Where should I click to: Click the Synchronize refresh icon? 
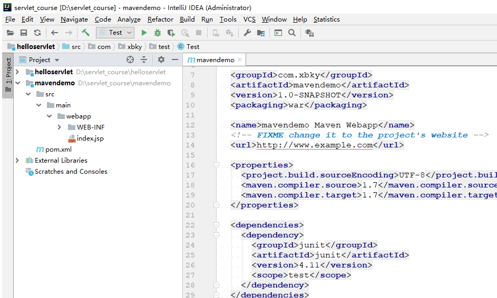pos(37,33)
